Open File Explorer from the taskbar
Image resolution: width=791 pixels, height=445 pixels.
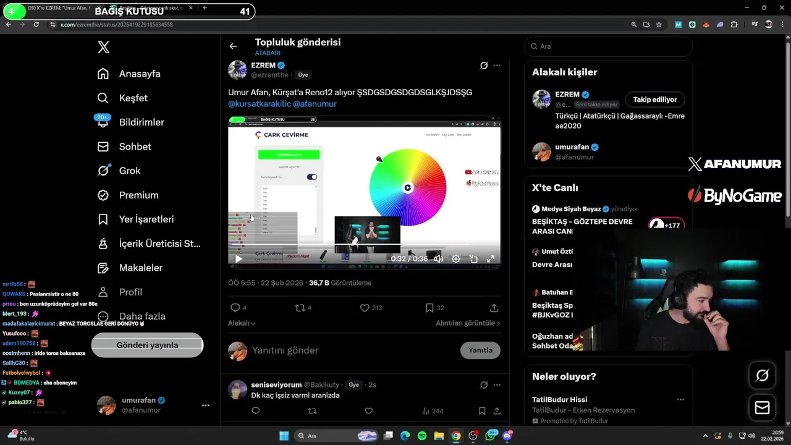(x=439, y=436)
